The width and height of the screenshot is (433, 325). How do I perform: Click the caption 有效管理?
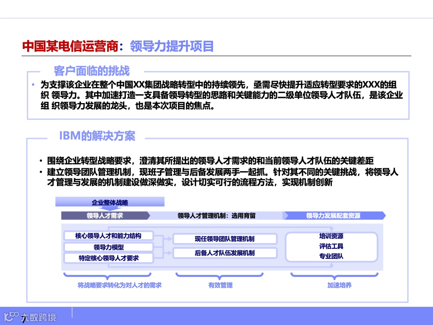tap(221, 285)
